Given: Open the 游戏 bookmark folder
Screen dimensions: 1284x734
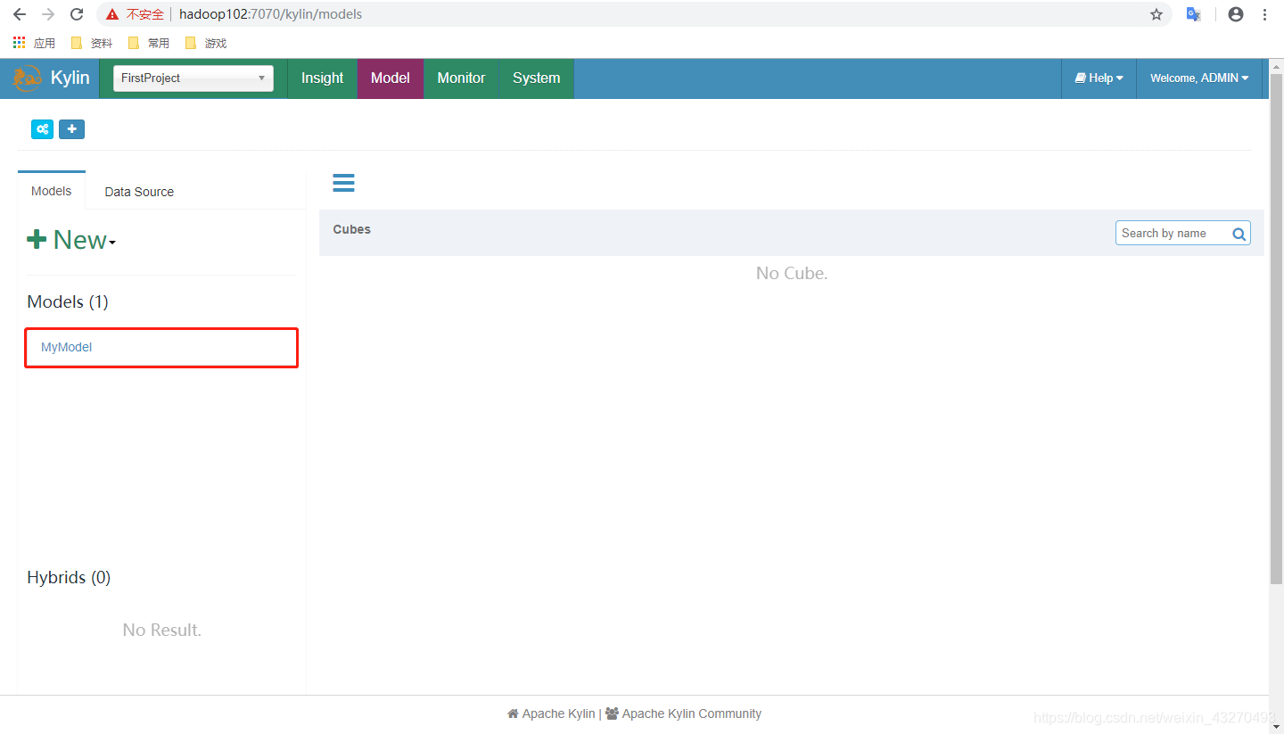Looking at the screenshot, I should (x=205, y=43).
